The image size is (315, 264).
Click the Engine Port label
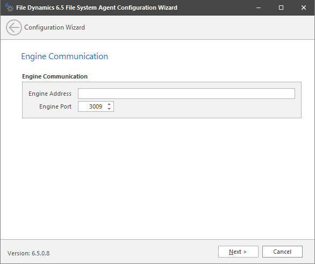(x=55, y=106)
